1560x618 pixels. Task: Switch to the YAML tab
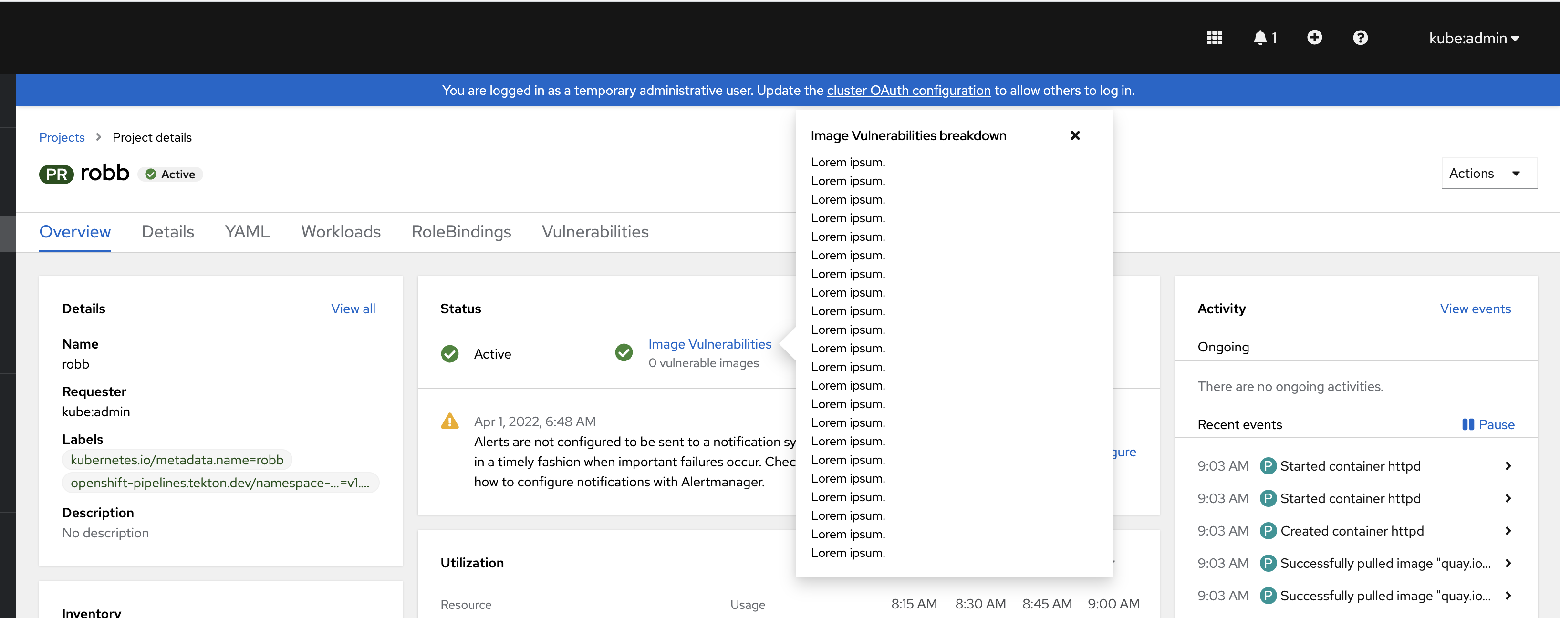[x=247, y=232]
